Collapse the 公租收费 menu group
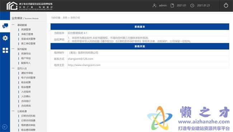The image size is (233, 132). 13,111
